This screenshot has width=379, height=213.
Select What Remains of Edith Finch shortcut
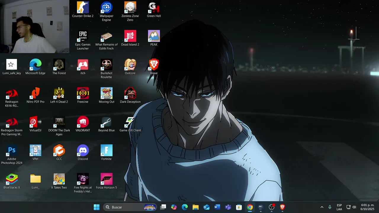(x=107, y=40)
